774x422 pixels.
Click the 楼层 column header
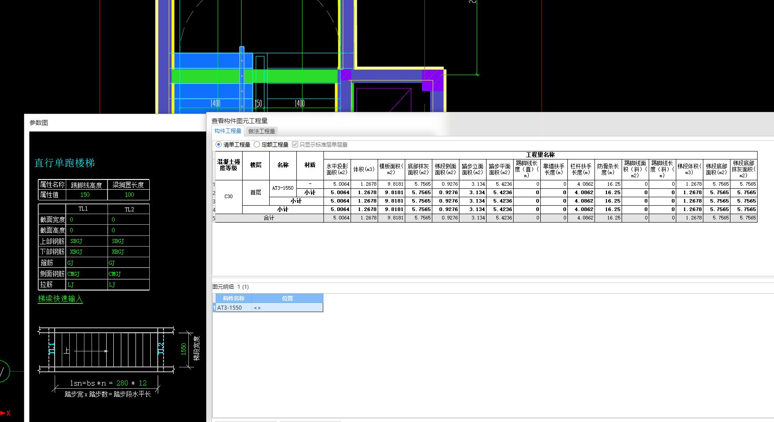pos(256,165)
